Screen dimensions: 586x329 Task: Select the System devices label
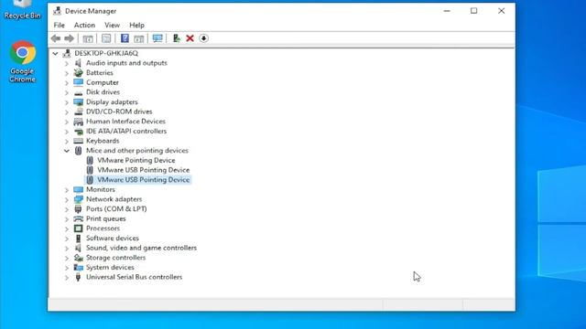(x=110, y=268)
